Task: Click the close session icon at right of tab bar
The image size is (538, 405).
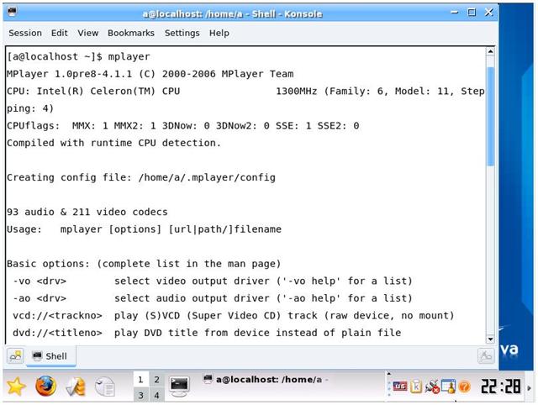Action: click(x=486, y=356)
